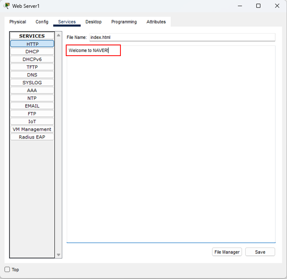This screenshot has width=287, height=279.
Task: Click the services list scroll-up arrow
Action: tap(58, 35)
